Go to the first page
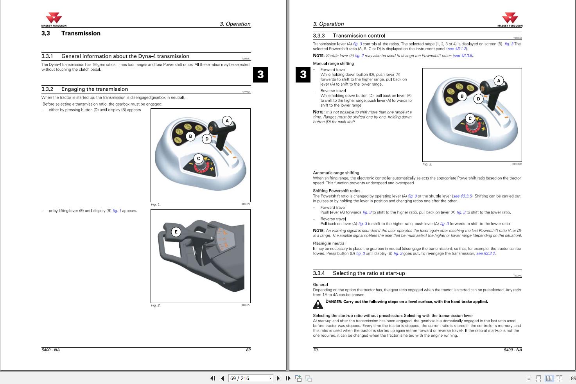This screenshot has height=384, width=576. 213,378
